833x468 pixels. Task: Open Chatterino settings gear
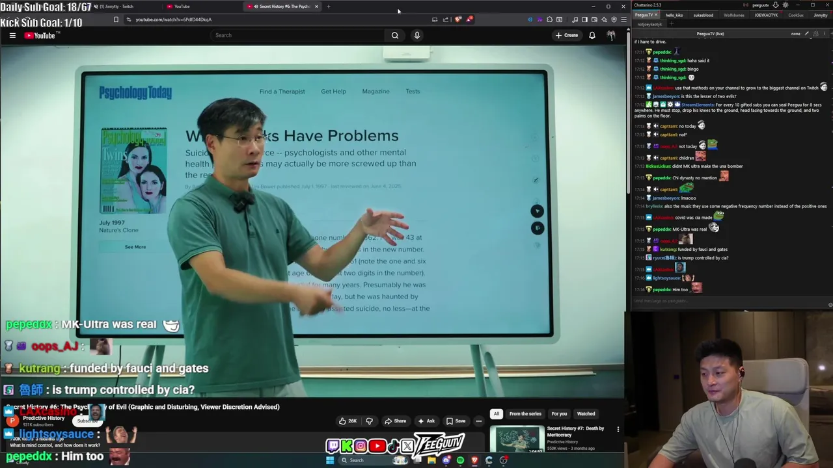pyautogui.click(x=785, y=5)
